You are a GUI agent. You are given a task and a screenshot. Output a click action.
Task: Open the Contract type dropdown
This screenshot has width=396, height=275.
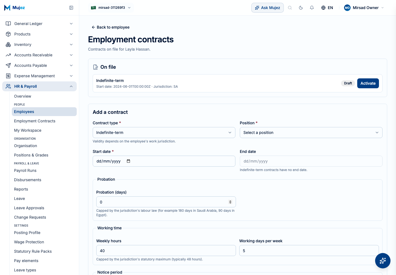click(164, 133)
